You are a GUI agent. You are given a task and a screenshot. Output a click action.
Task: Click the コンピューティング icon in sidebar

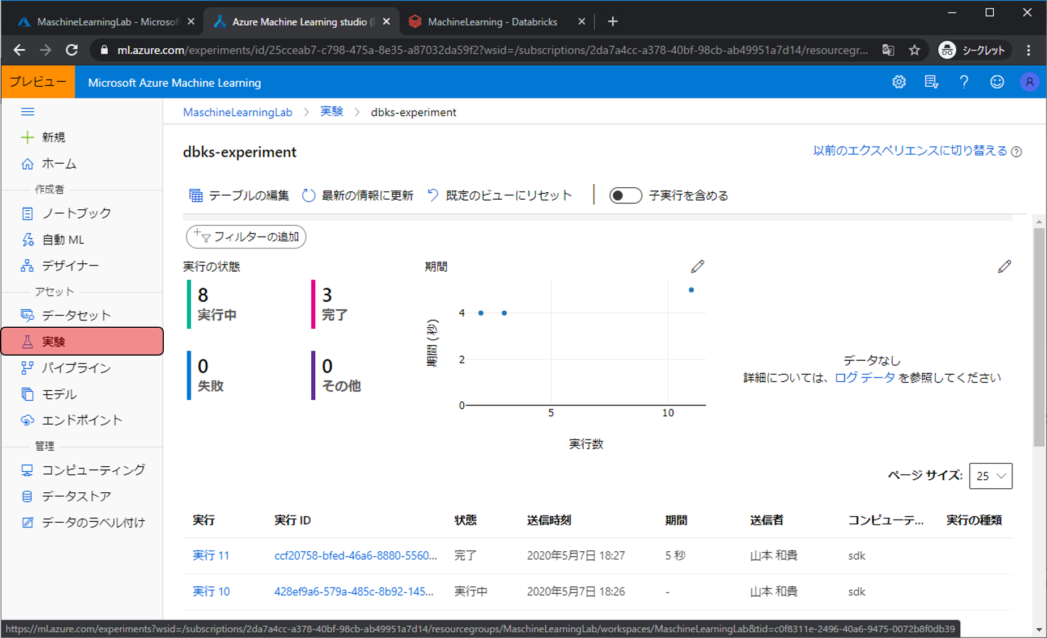27,470
